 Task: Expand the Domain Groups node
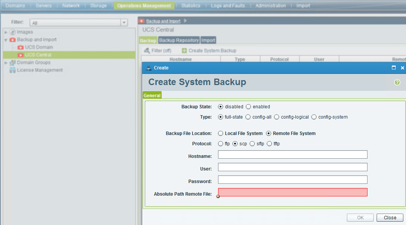[6, 63]
